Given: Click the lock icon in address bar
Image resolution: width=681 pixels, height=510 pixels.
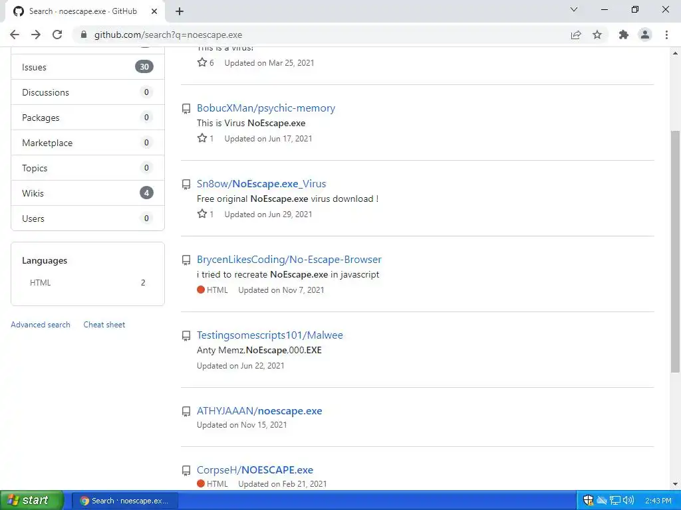Looking at the screenshot, I should [x=84, y=35].
